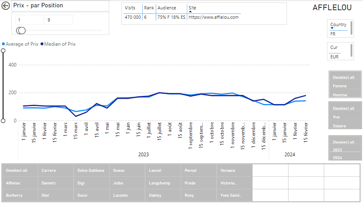Select the Julbo brand

(127, 183)
